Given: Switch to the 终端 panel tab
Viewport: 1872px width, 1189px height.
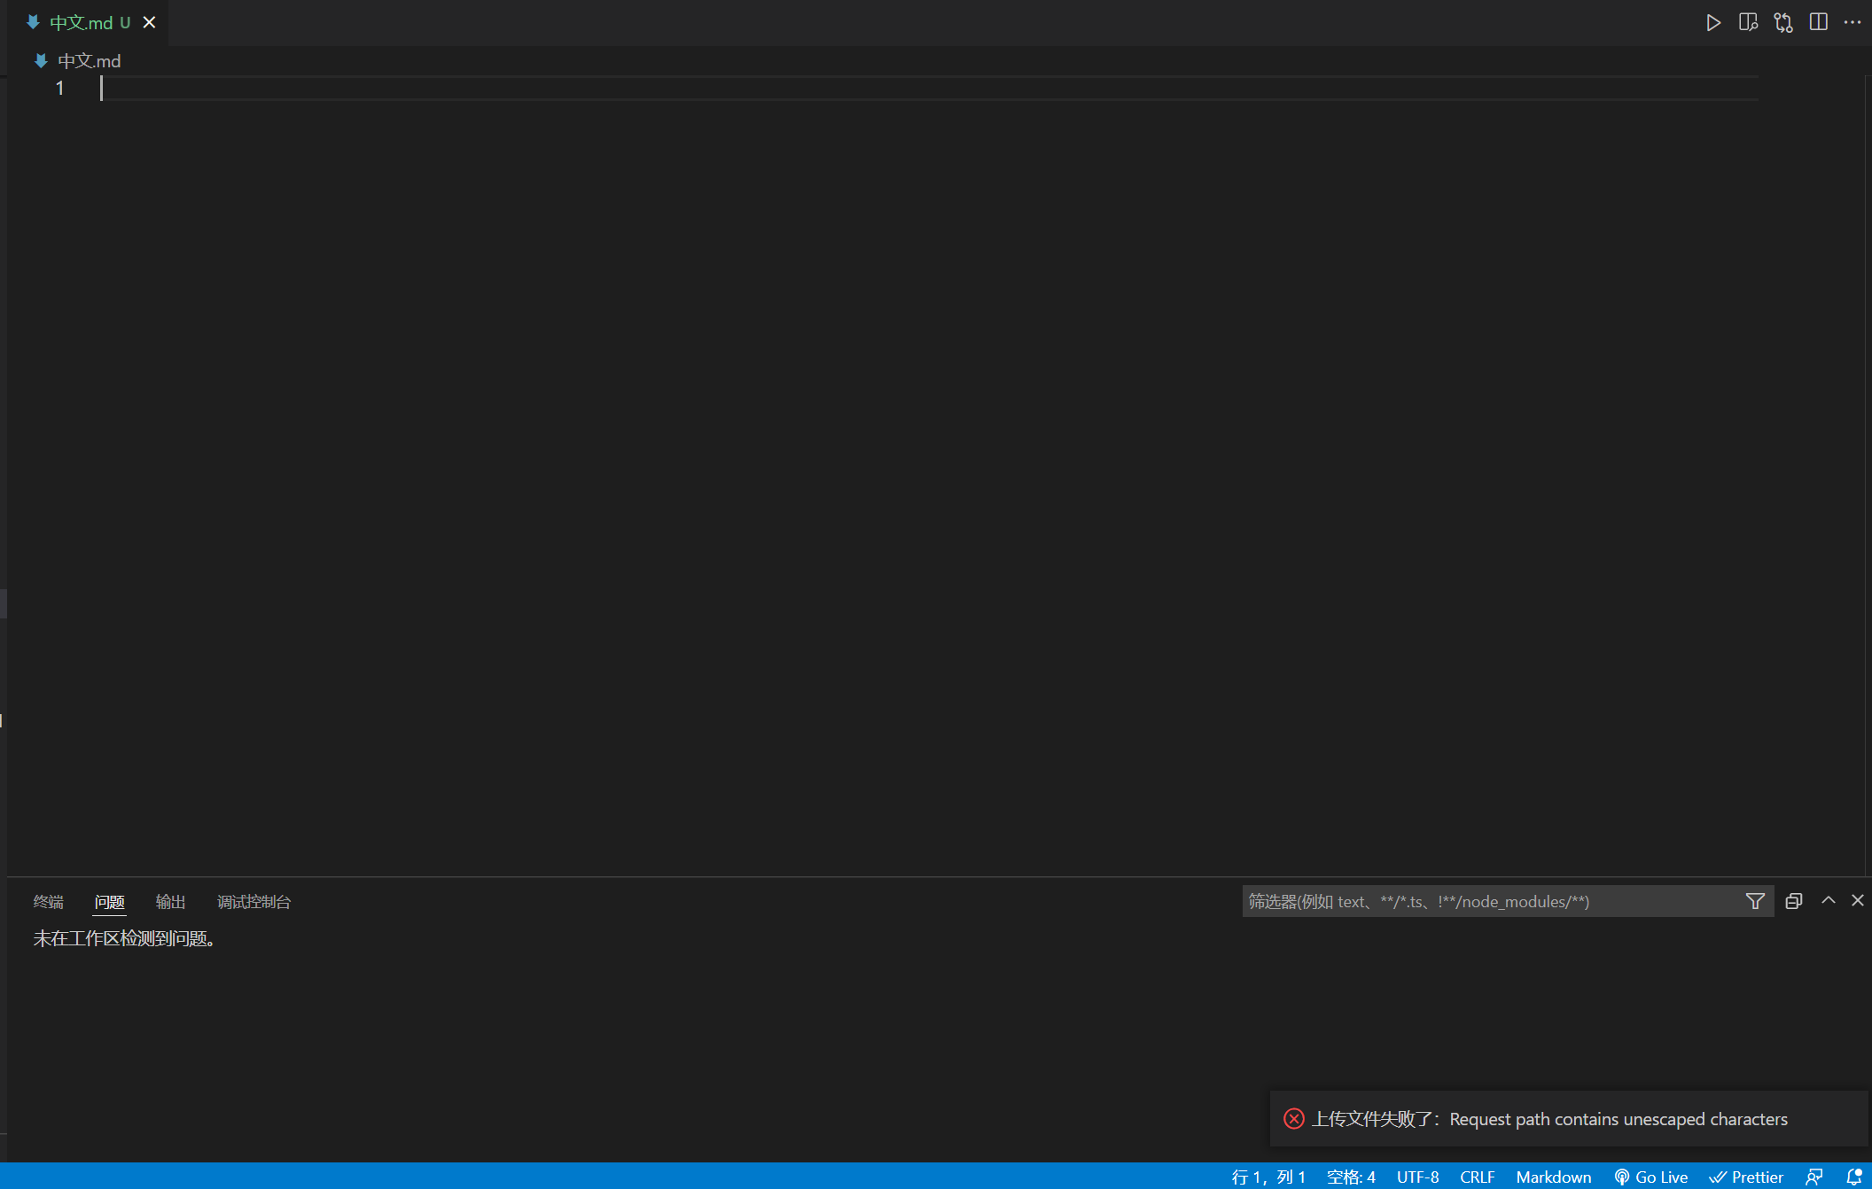Looking at the screenshot, I should 49,902.
